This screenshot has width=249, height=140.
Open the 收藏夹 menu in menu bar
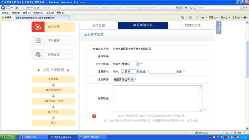(x=38, y=13)
